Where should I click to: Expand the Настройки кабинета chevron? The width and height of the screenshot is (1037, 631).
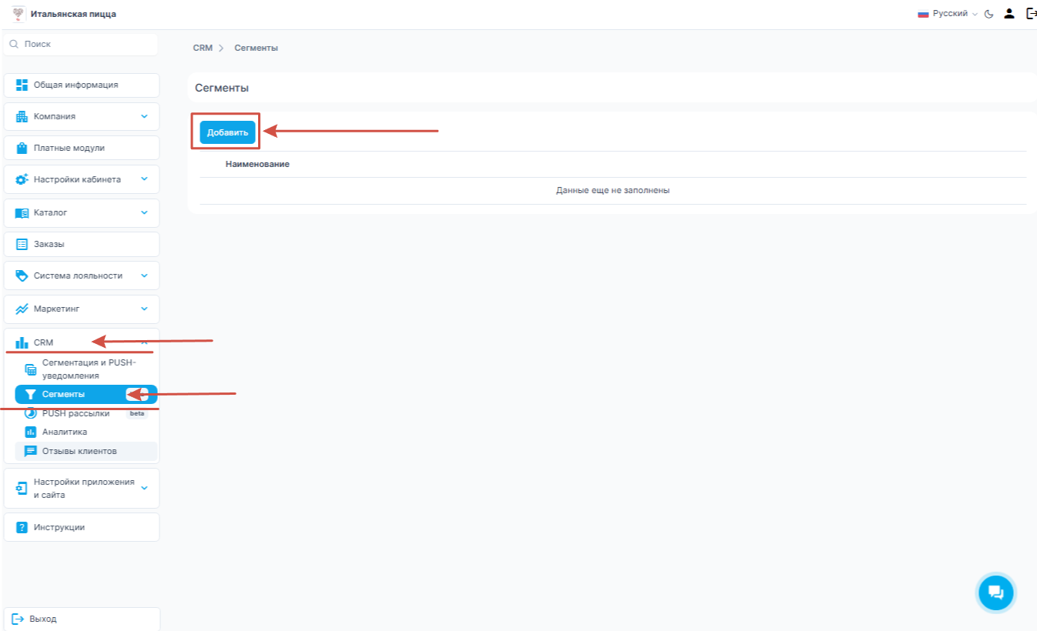tap(144, 179)
